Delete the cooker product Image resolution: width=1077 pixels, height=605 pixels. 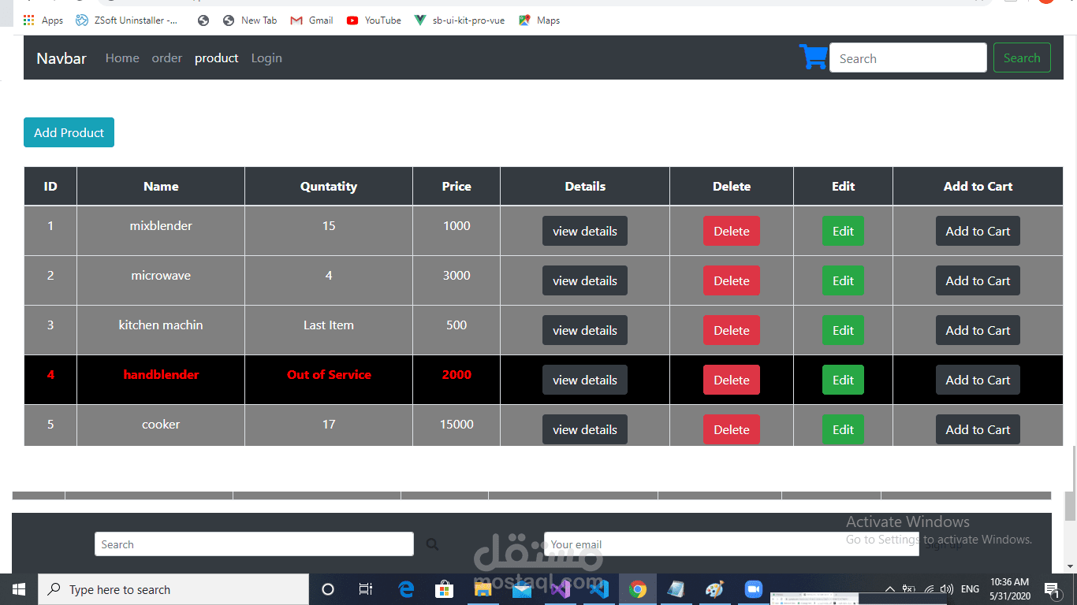click(x=732, y=429)
